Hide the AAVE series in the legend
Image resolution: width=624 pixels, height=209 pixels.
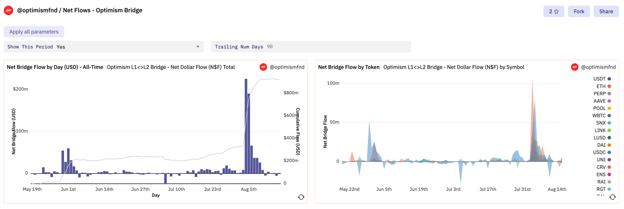click(602, 101)
